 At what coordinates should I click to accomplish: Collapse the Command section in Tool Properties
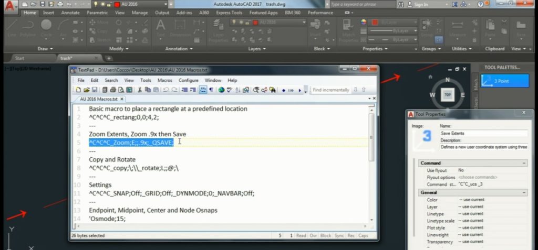(523, 164)
